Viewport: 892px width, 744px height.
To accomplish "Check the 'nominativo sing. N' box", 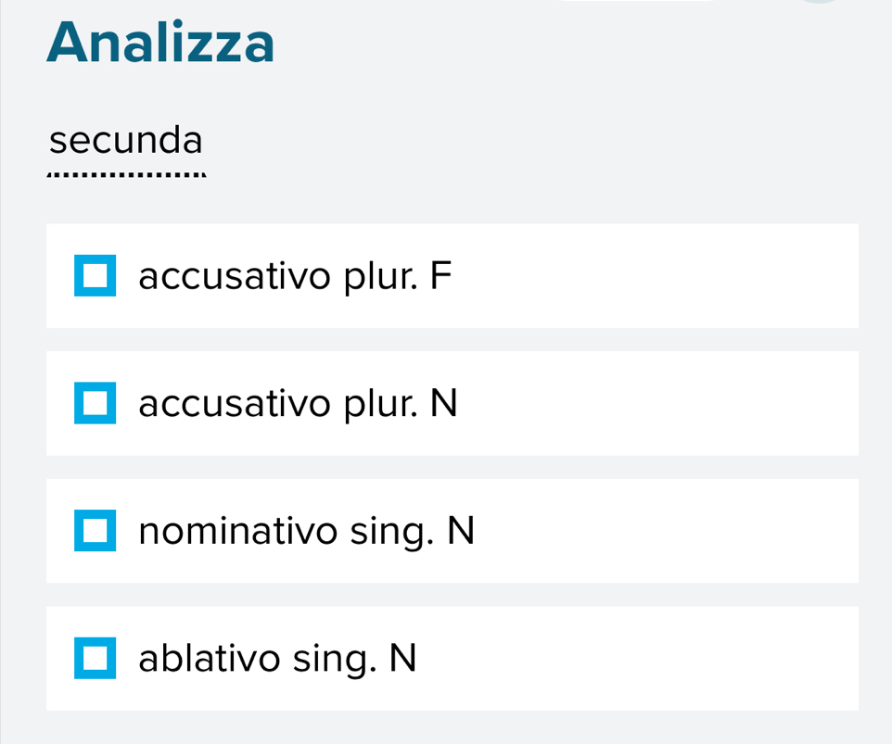I will tap(96, 531).
